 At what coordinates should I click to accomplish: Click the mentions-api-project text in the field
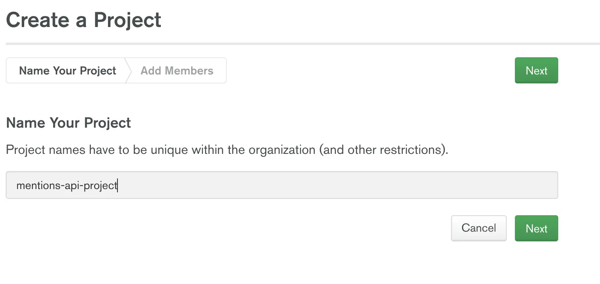tap(67, 185)
